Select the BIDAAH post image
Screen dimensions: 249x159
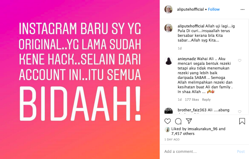pos(80,79)
